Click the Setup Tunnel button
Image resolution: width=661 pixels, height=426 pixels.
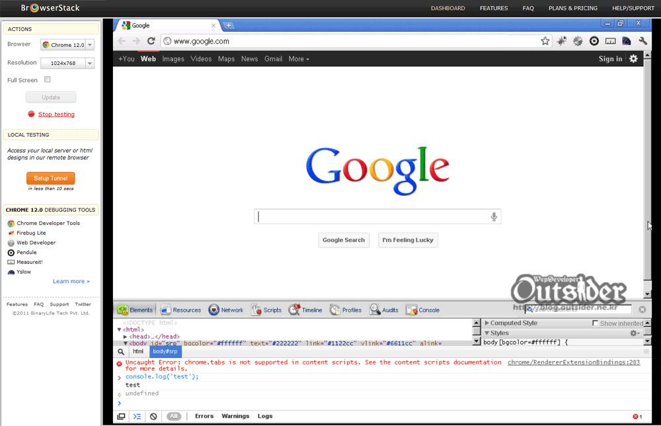[x=51, y=179]
